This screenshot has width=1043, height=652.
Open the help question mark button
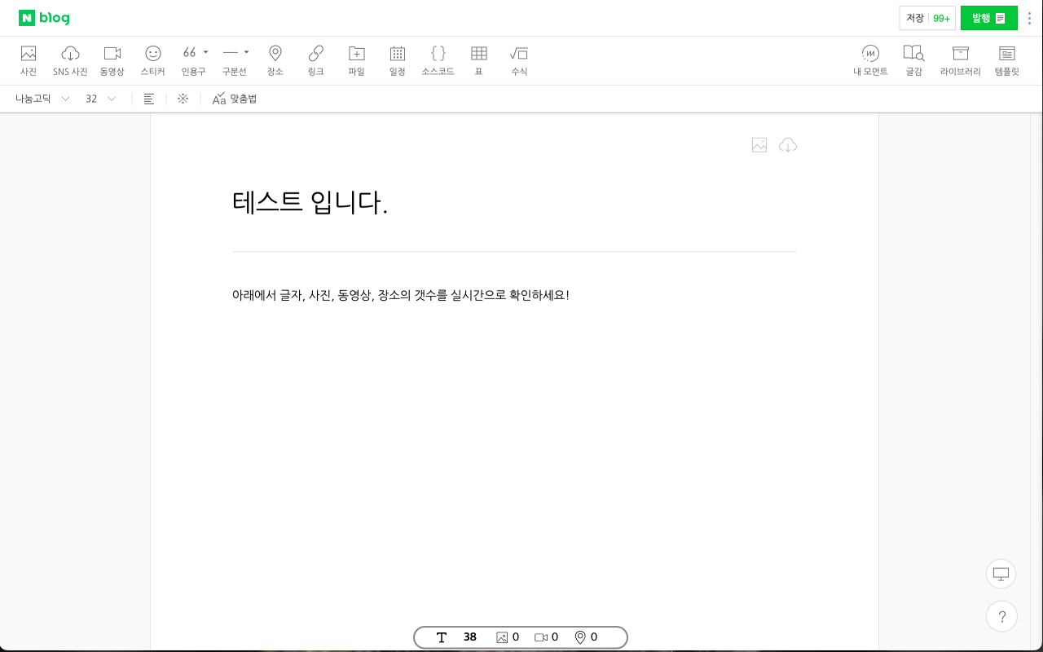1001,616
